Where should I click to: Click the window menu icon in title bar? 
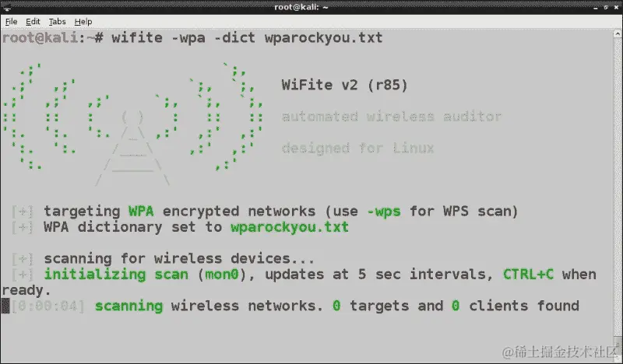7,7
